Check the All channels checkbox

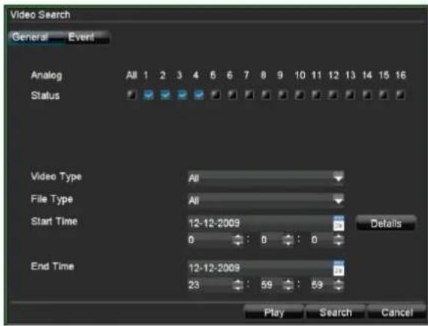click(x=131, y=95)
